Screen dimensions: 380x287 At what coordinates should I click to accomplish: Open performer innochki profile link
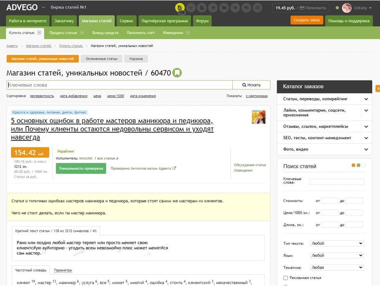[x=86, y=158]
